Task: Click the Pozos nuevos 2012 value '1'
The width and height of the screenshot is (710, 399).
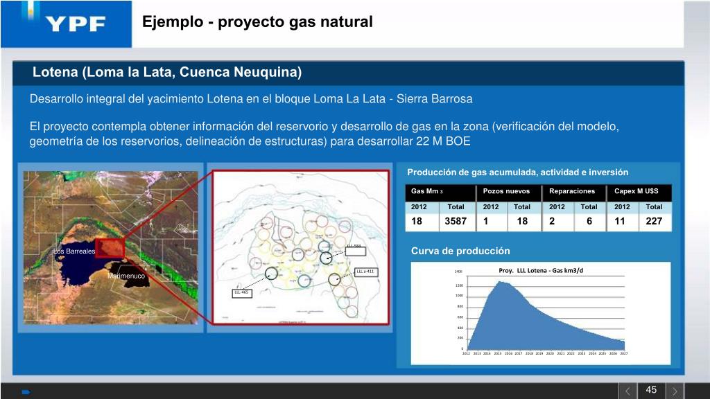Action: [486, 221]
